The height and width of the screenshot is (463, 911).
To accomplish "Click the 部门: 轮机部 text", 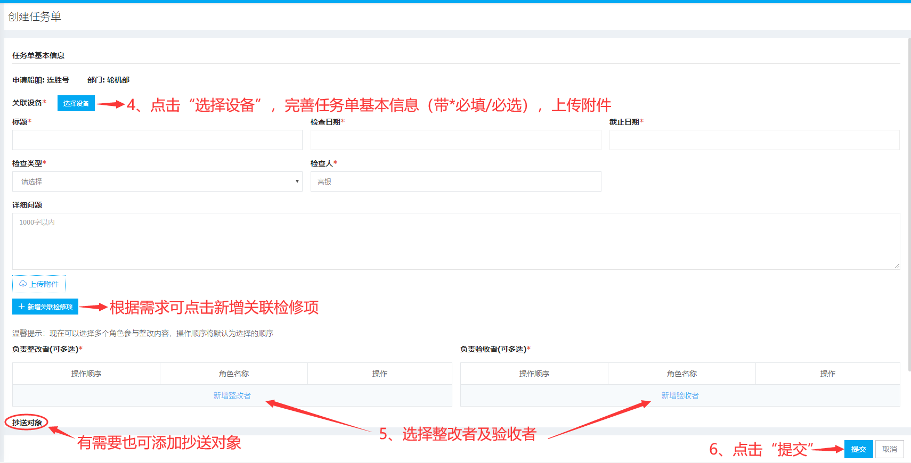I will (x=109, y=80).
